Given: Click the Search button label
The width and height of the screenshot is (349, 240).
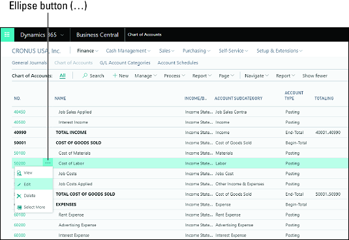Looking at the screenshot, I should (97, 75).
